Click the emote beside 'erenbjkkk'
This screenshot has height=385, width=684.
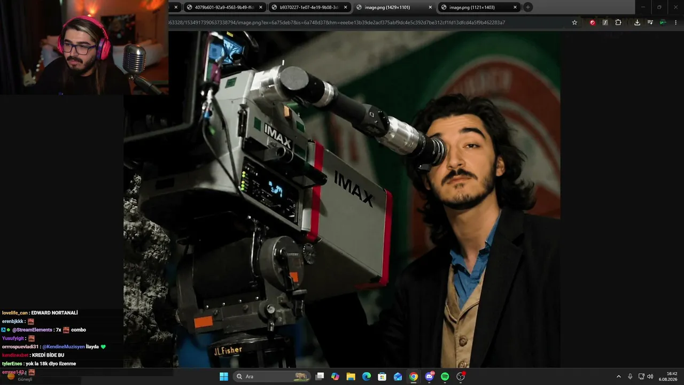pos(31,321)
